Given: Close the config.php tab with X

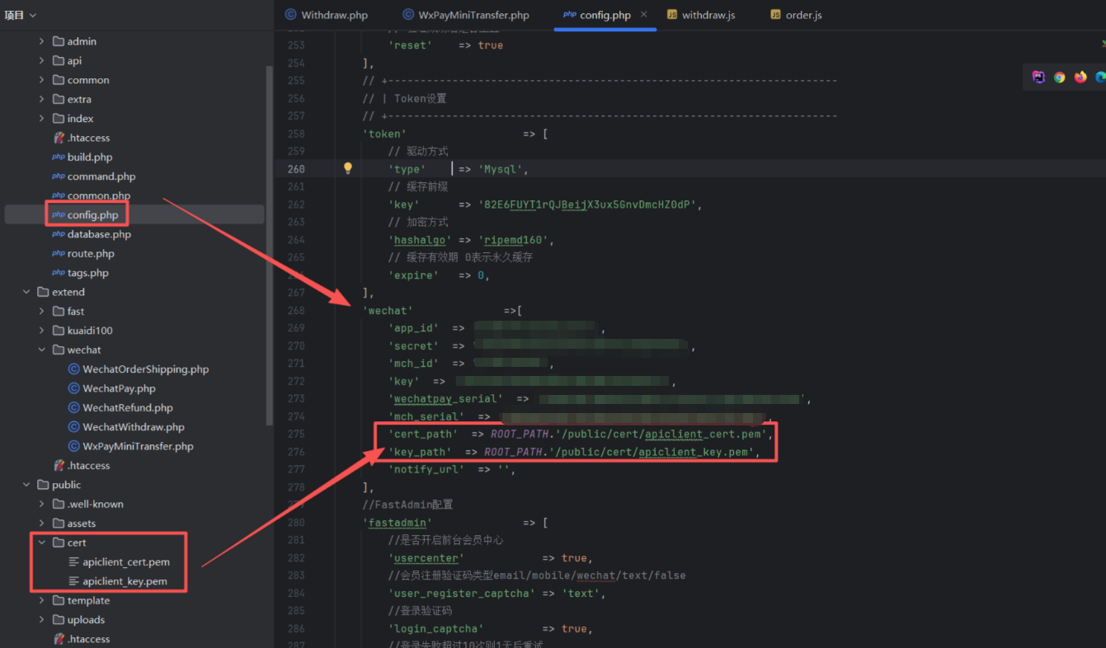Looking at the screenshot, I should 644,15.
